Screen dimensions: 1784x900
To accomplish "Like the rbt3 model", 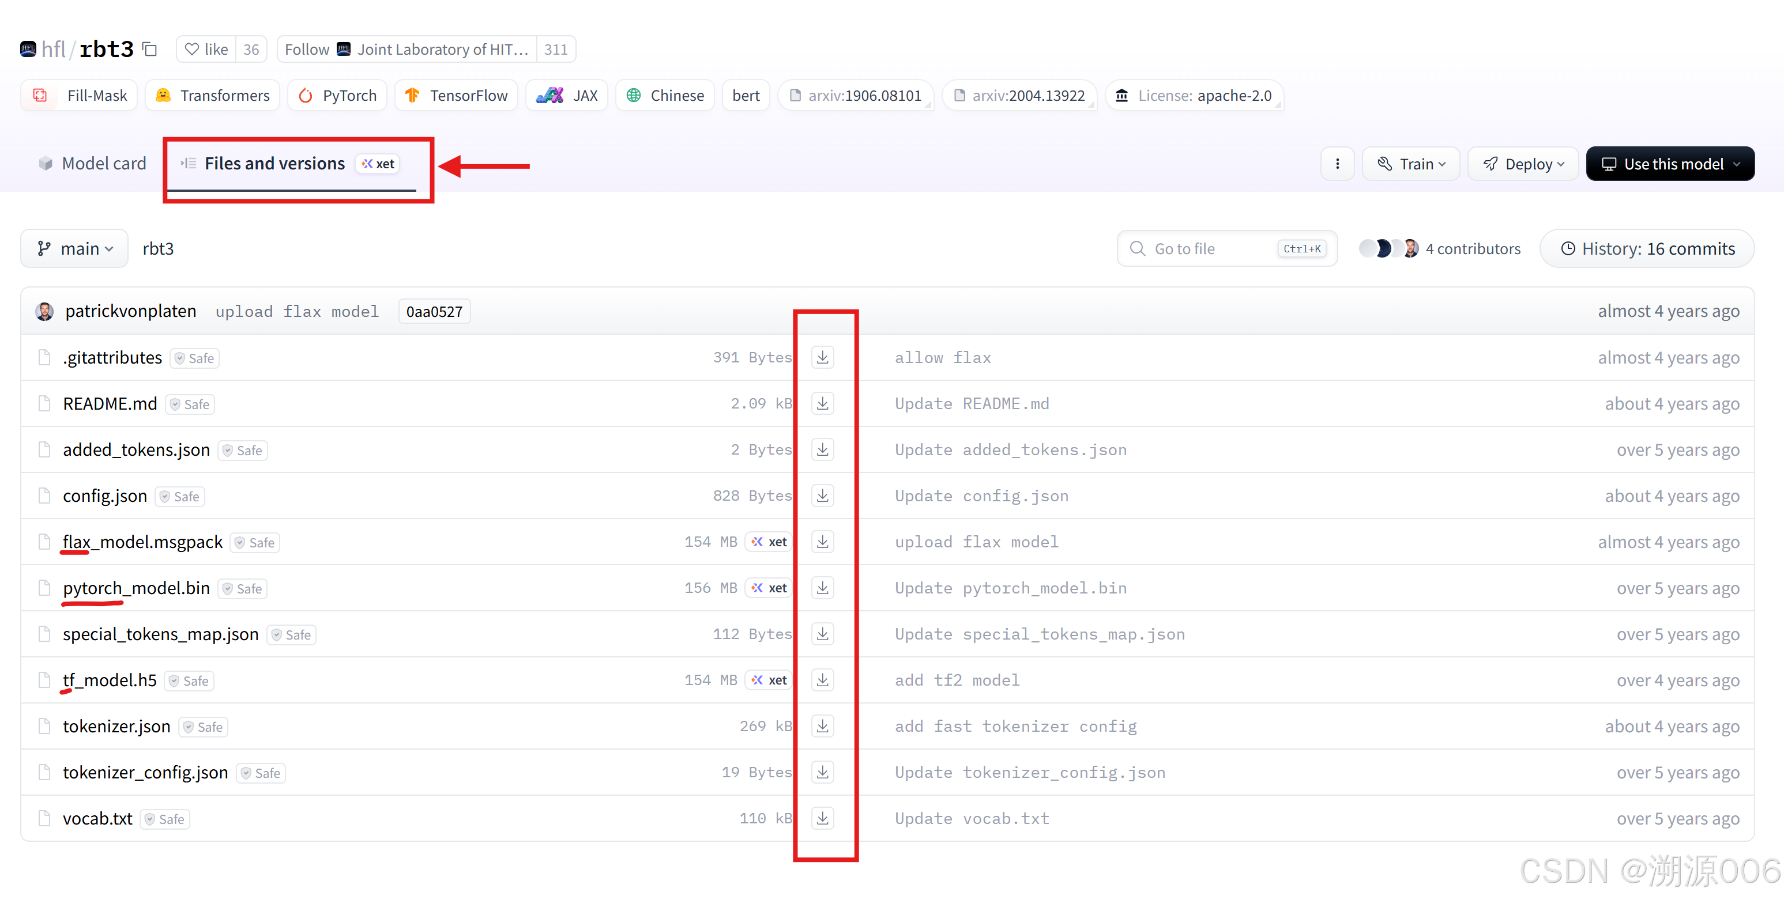I will (x=206, y=49).
